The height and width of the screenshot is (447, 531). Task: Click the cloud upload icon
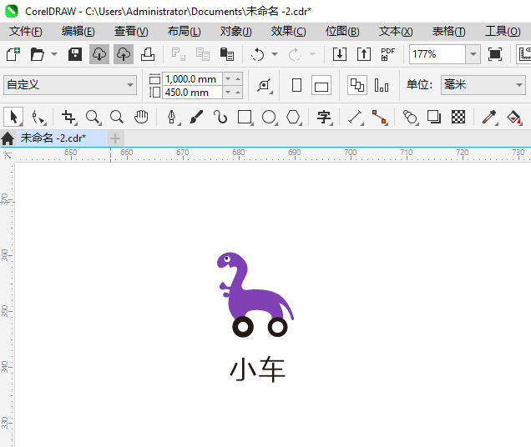click(x=124, y=54)
